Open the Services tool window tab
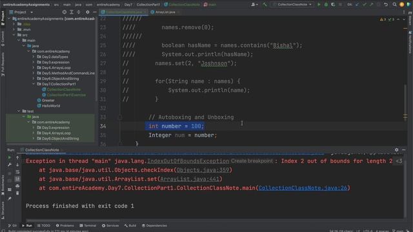This screenshot has width=413, height=232. tap(110, 226)
